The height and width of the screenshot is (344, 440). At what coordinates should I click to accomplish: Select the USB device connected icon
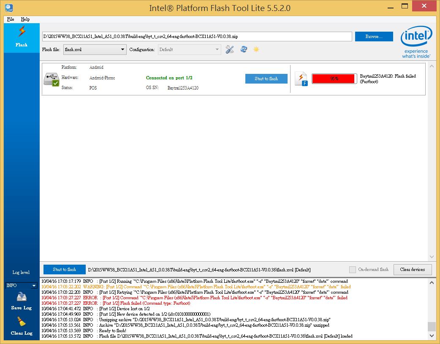[52, 79]
